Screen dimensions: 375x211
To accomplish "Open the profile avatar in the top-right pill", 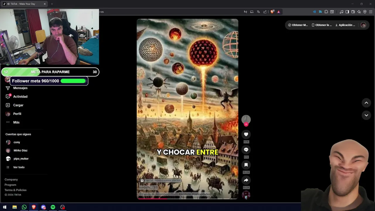I will [x=363, y=25].
